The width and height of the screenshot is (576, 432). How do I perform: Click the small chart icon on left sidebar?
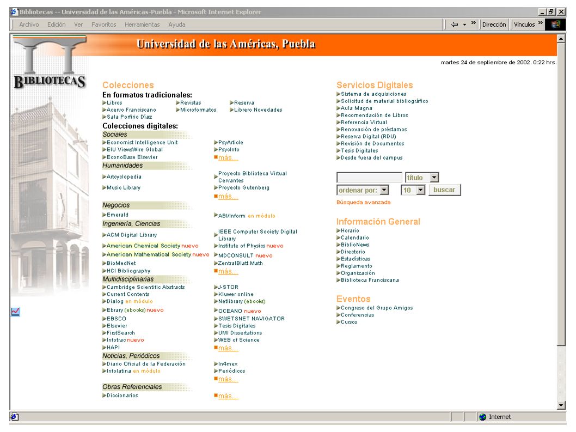[x=15, y=312]
